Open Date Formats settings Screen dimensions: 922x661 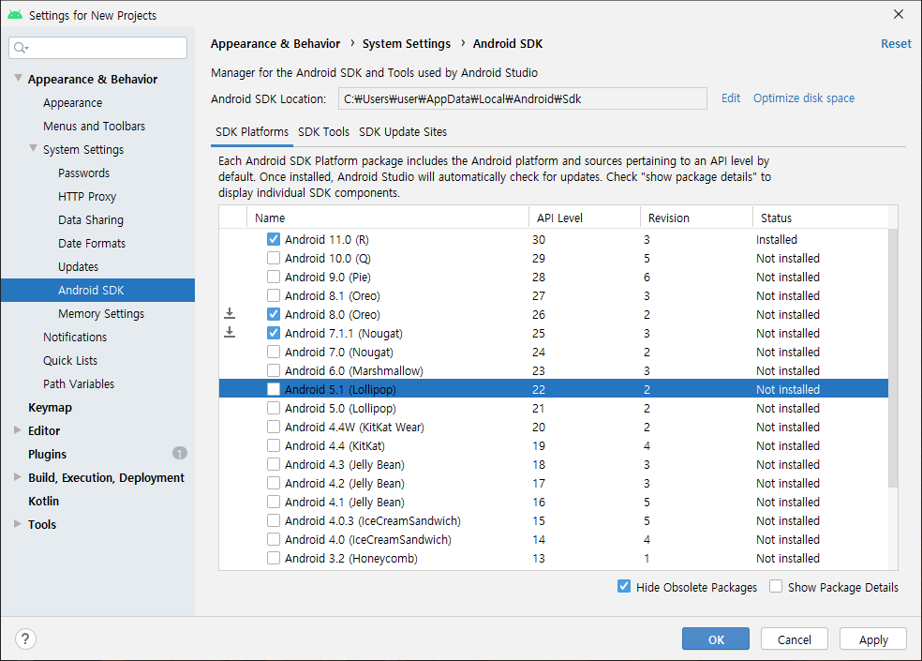click(x=92, y=243)
